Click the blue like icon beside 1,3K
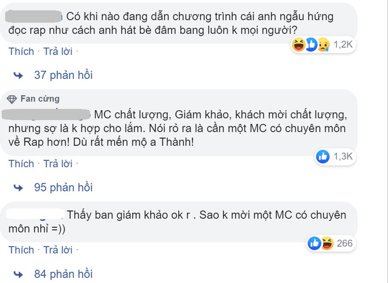Image resolution: width=388 pixels, height=283 pixels. [324, 156]
